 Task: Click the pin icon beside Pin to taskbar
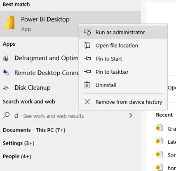click(x=87, y=72)
